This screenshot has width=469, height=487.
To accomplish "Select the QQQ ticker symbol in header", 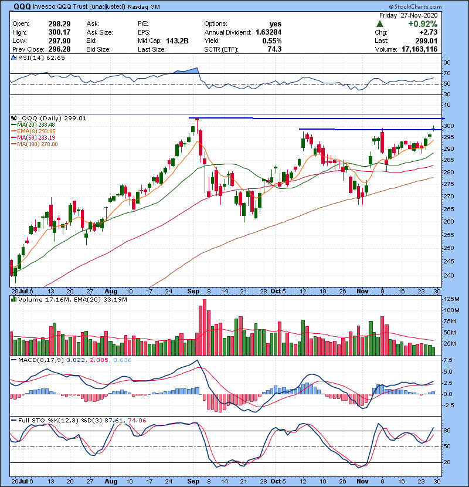I will [22, 6].
